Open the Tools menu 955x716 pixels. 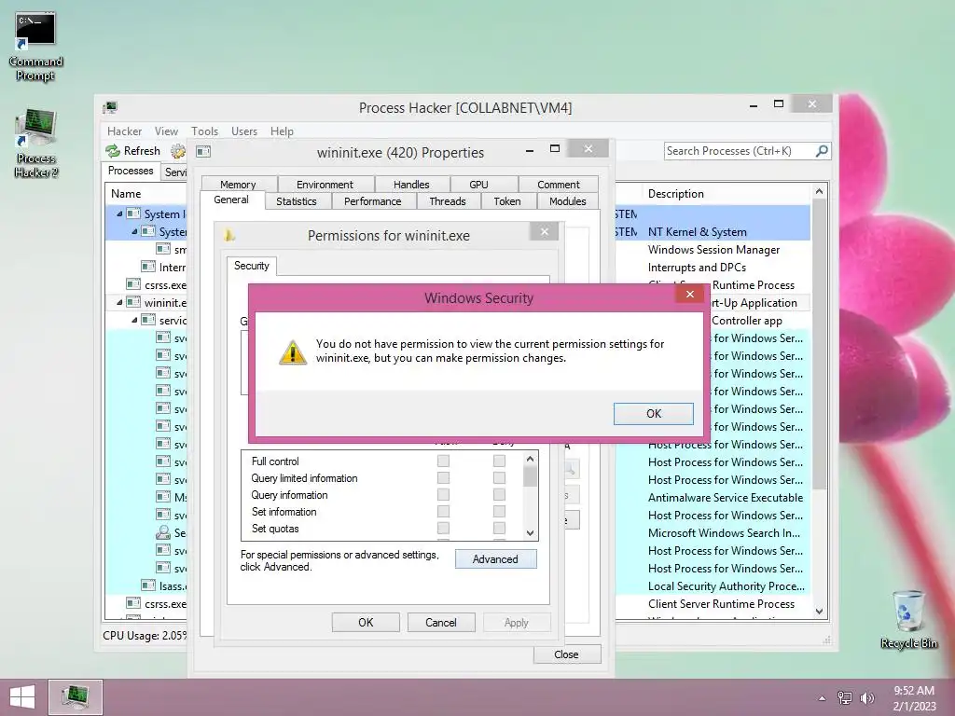(x=204, y=131)
